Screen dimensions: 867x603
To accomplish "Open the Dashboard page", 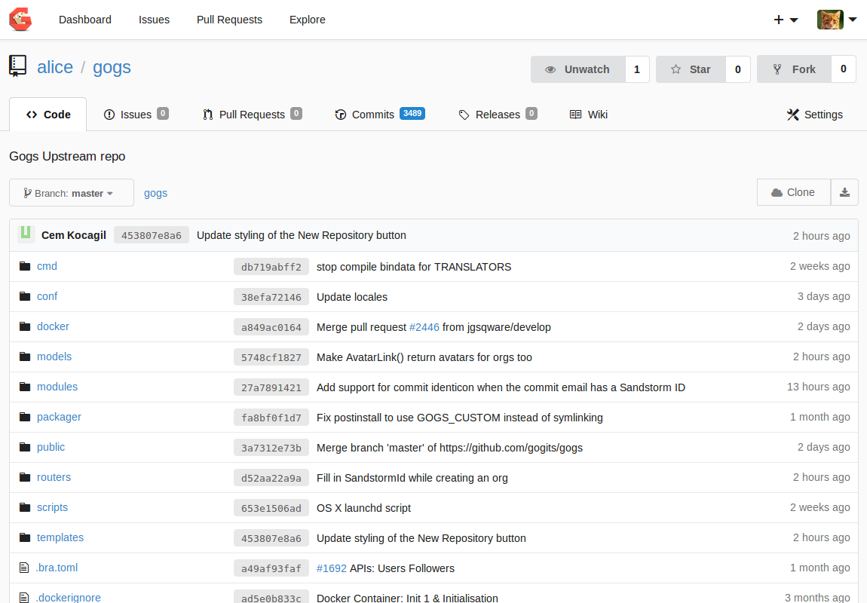I will pyautogui.click(x=85, y=20).
